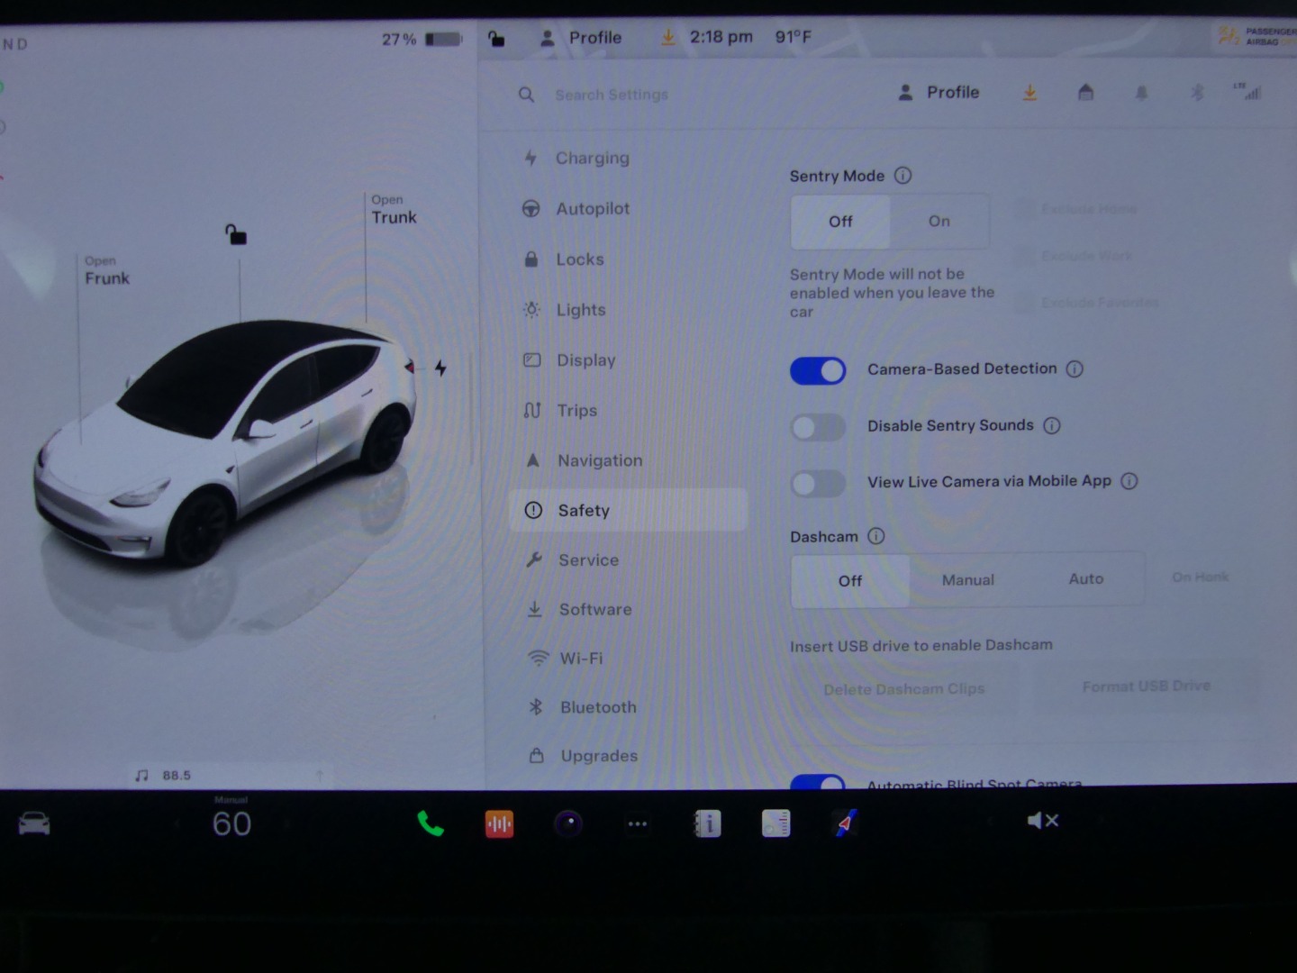Tap the On Honk dashcam option
The height and width of the screenshot is (973, 1297).
[1200, 577]
